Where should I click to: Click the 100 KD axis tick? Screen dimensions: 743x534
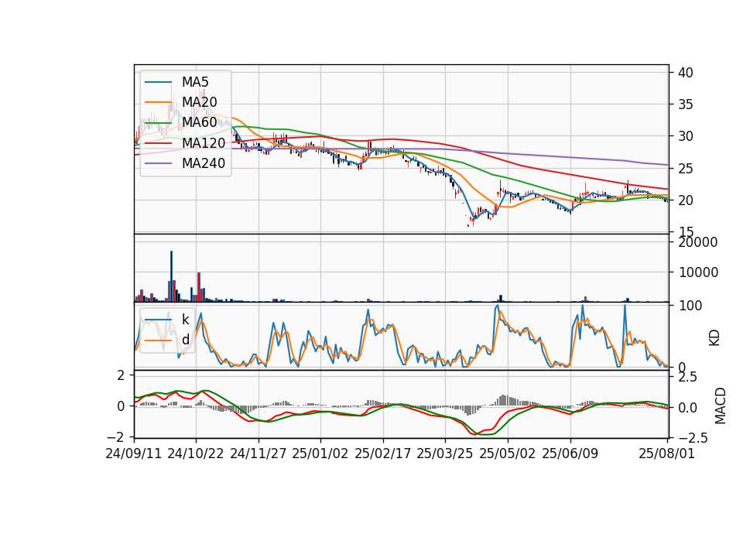690,306
